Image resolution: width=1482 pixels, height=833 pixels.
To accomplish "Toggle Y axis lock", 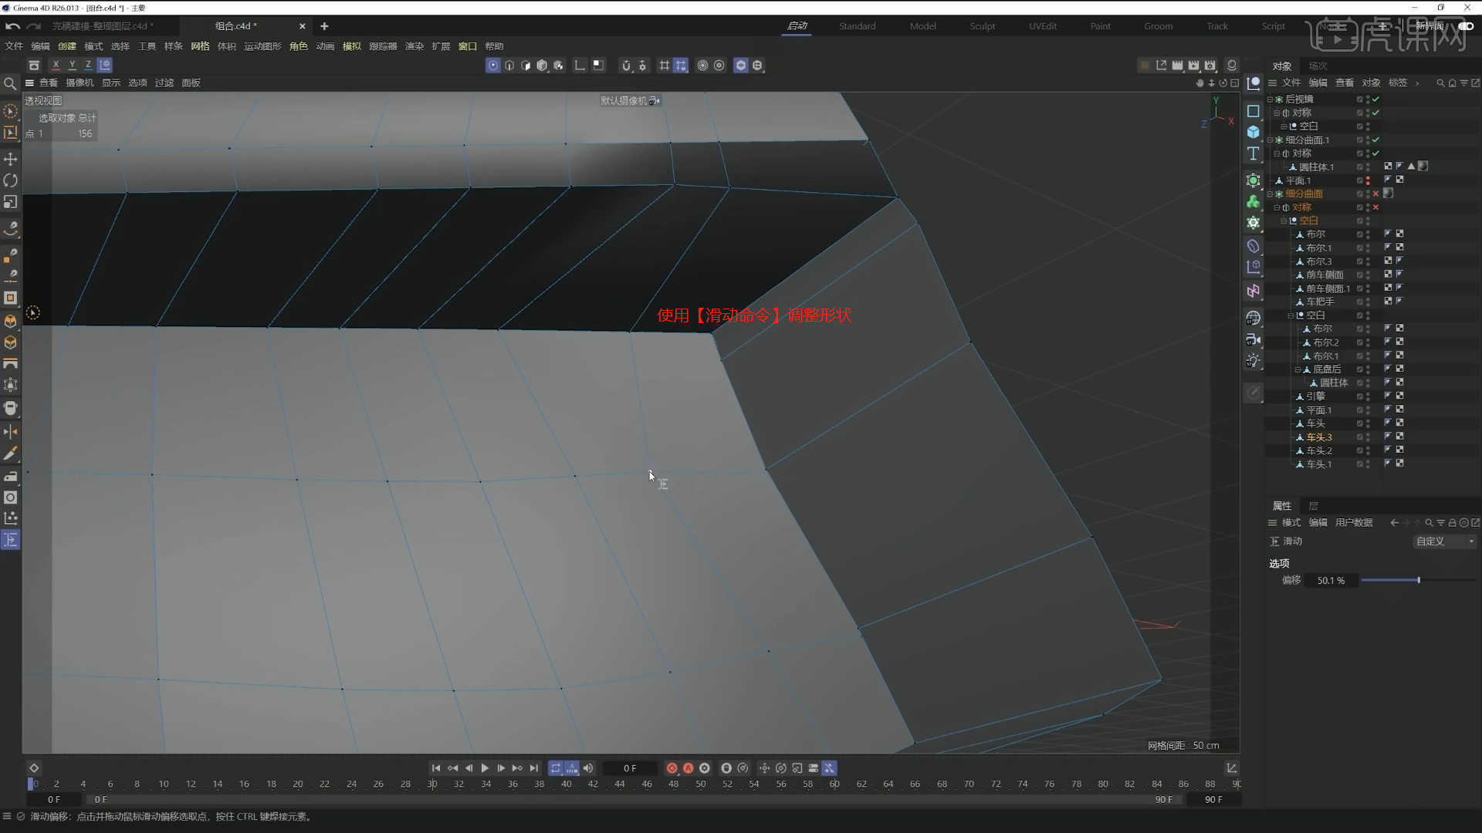I will click(x=72, y=66).
